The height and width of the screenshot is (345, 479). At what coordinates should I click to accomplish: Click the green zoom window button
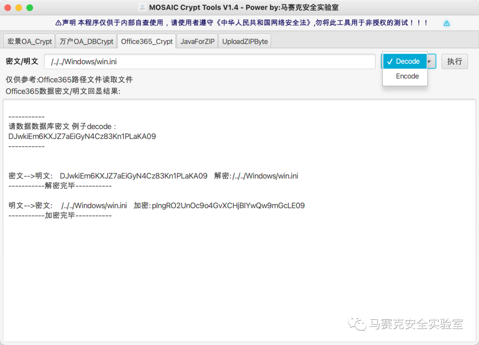pyautogui.click(x=30, y=8)
